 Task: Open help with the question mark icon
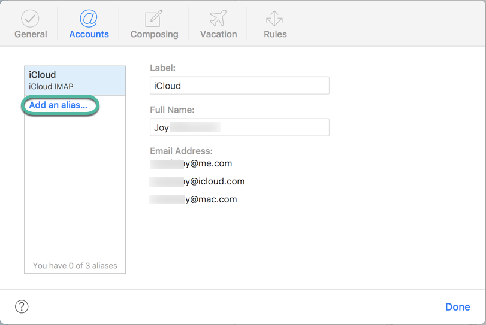point(22,306)
